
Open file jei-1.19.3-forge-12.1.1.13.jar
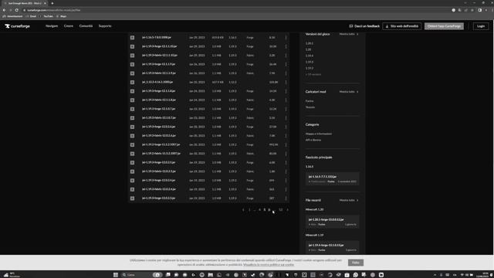pyautogui.click(x=160, y=46)
